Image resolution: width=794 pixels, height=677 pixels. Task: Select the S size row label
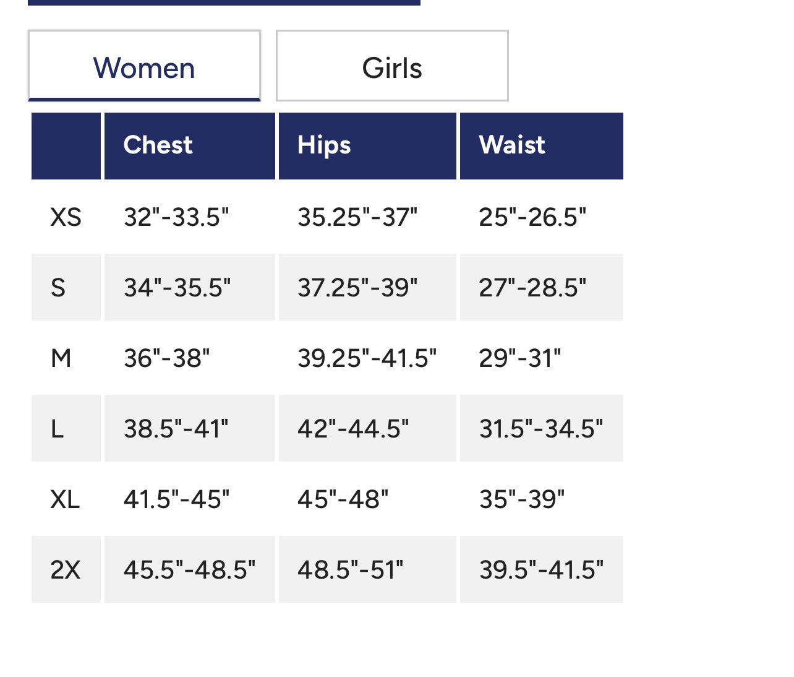tap(58, 288)
